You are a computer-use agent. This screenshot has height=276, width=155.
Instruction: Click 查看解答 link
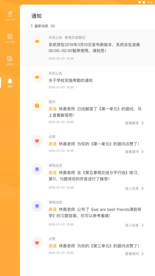[132, 123]
